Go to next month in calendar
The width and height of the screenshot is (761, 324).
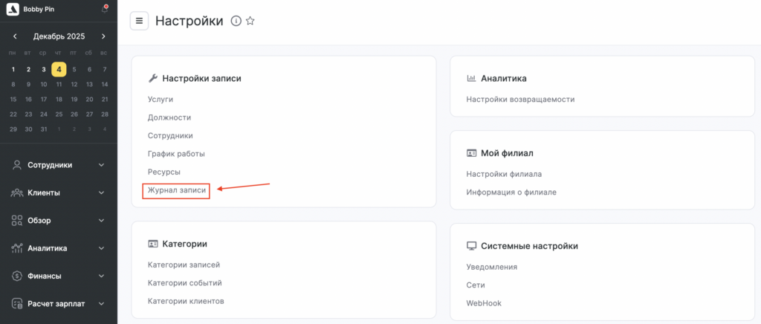103,36
